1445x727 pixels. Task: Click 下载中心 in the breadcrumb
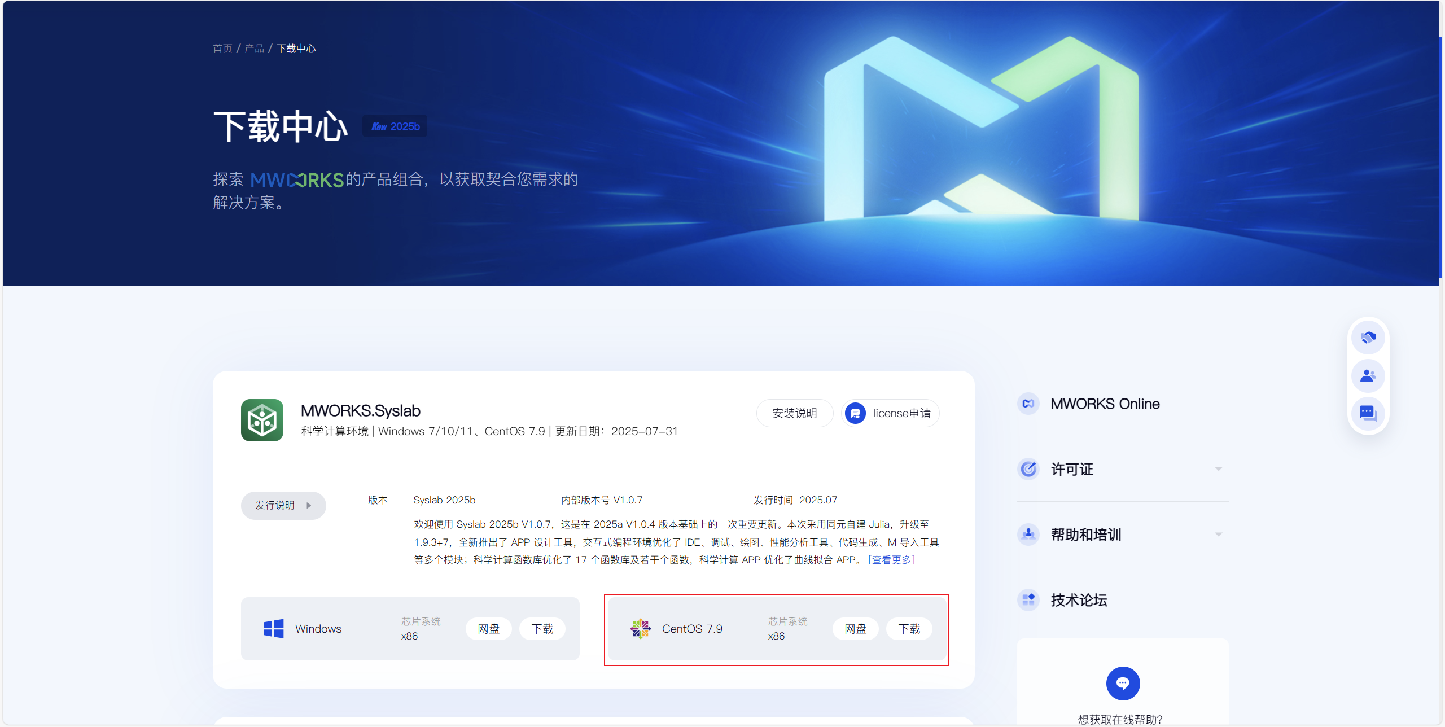(x=296, y=49)
